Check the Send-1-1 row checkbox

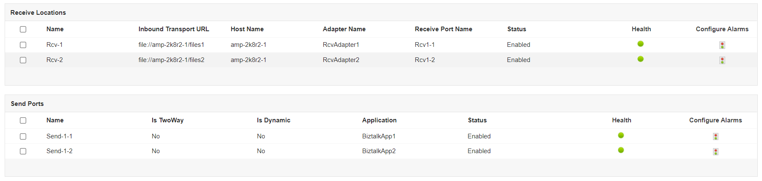[x=23, y=137]
